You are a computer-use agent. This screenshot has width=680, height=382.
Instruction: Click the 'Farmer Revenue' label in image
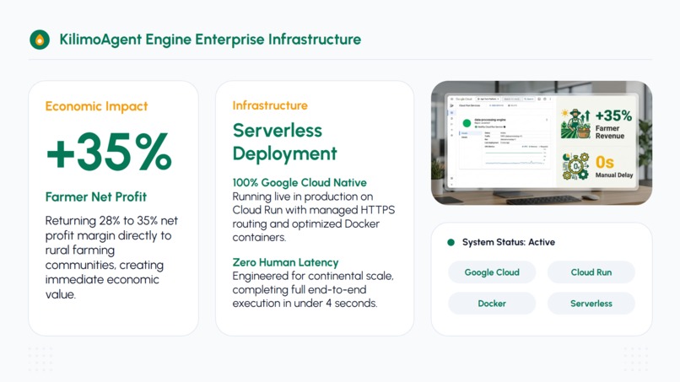point(610,132)
